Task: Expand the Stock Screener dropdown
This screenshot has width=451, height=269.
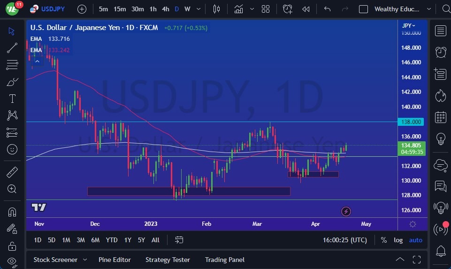Action: 85,260
